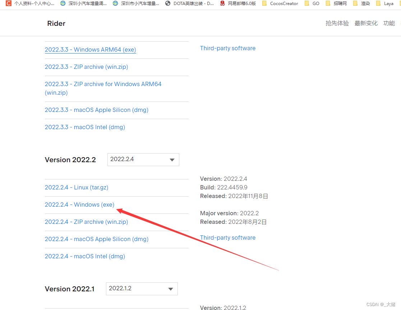Download 2022.3.3 macOS Apple Silicon dmg

pyautogui.click(x=96, y=110)
